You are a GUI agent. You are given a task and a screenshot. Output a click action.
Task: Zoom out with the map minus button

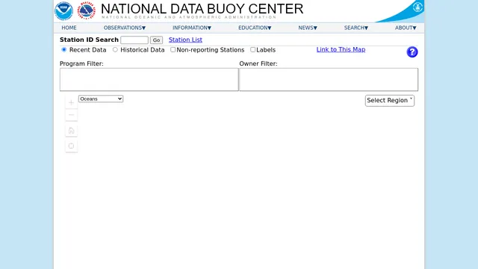(72, 115)
